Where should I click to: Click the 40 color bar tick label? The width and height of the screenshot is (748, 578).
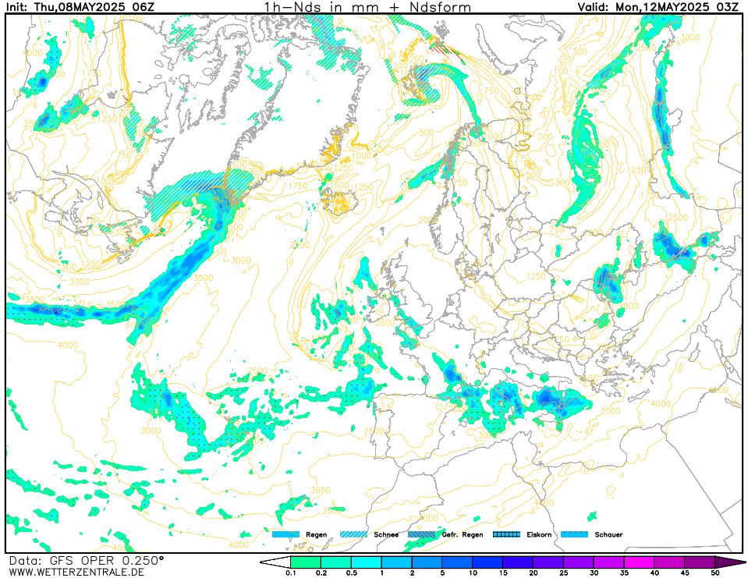(x=654, y=573)
